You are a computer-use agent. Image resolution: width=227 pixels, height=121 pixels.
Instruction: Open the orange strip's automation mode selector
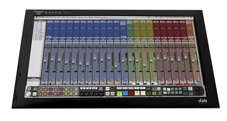pyautogui.click(x=192, y=40)
